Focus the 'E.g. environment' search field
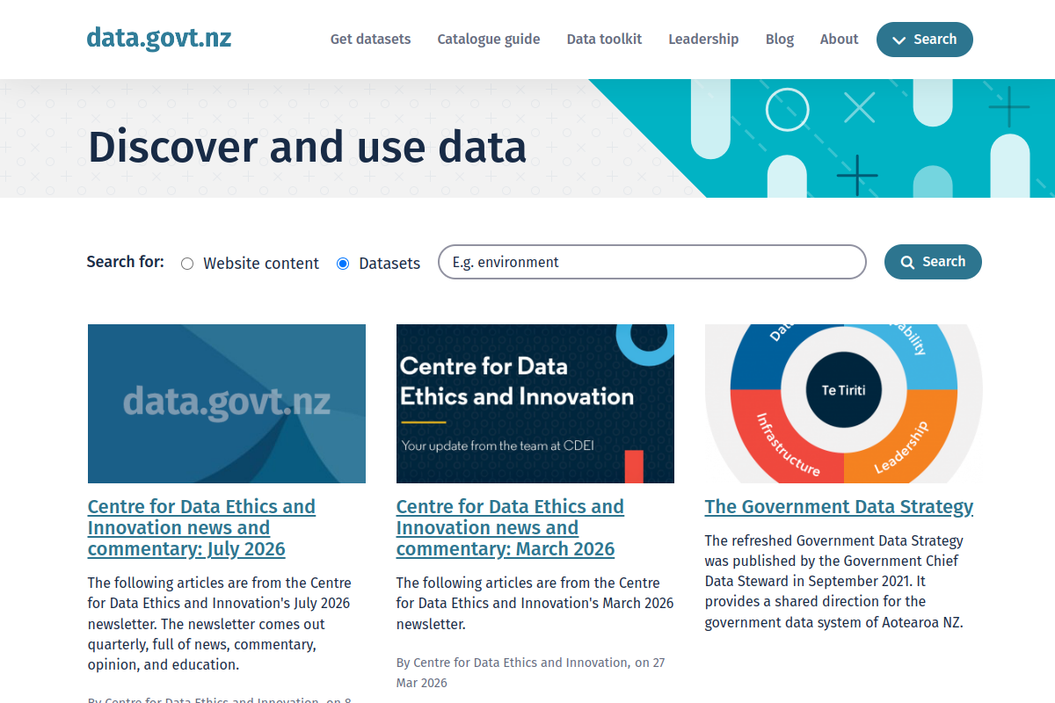This screenshot has height=703, width=1055. 652,262
